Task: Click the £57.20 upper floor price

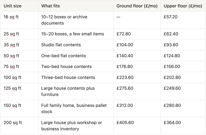Action: 170,17
